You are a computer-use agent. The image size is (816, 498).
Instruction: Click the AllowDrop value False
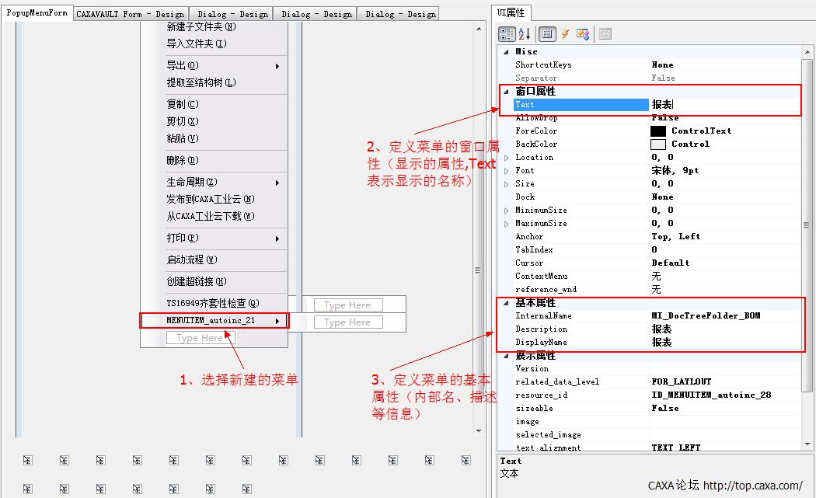pyautogui.click(x=665, y=117)
